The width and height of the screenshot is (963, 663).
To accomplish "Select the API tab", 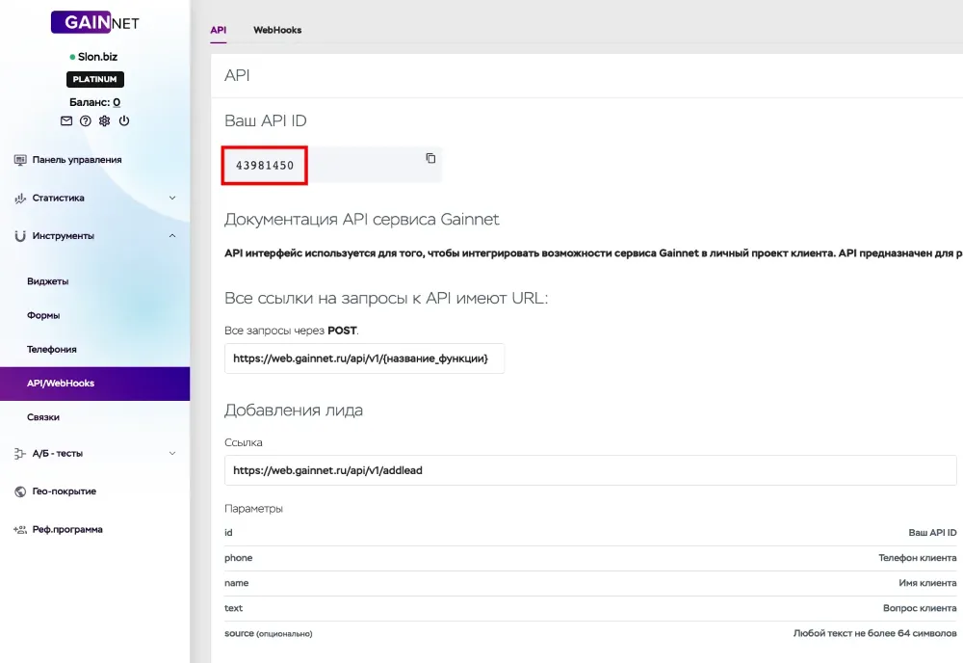I will 219,30.
